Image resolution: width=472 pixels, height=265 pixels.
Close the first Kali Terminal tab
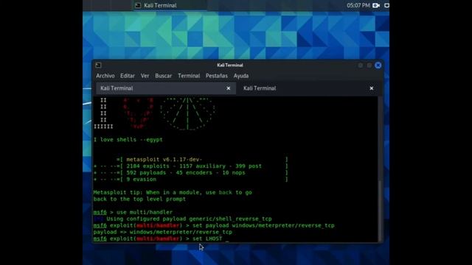(228, 88)
